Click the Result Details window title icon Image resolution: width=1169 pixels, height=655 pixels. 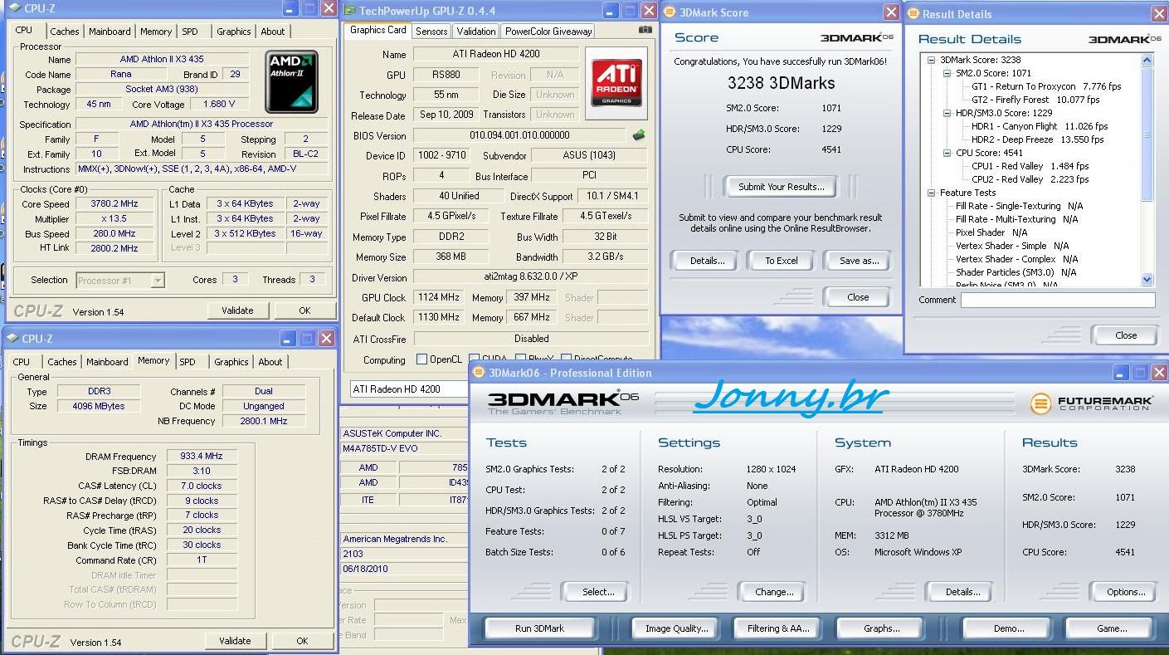[913, 13]
